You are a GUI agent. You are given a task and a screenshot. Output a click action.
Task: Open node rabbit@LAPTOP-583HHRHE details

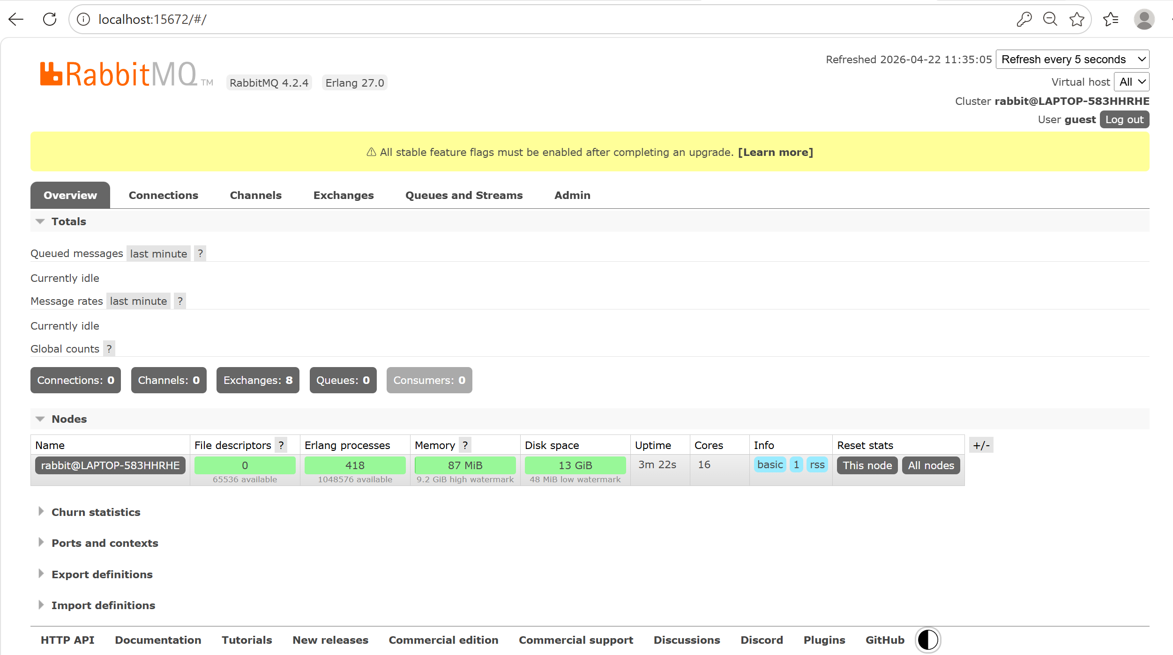pyautogui.click(x=111, y=465)
